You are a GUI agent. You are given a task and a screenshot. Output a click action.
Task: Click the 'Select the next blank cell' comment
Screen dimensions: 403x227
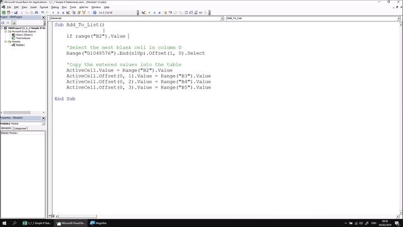point(124,48)
